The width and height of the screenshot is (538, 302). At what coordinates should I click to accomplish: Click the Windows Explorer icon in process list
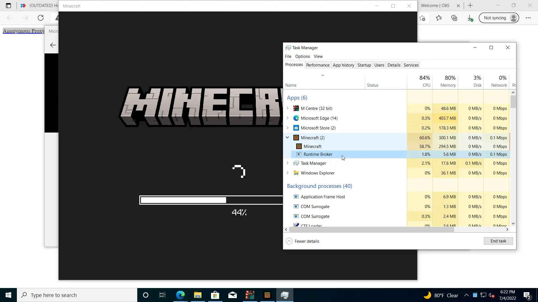click(296, 173)
